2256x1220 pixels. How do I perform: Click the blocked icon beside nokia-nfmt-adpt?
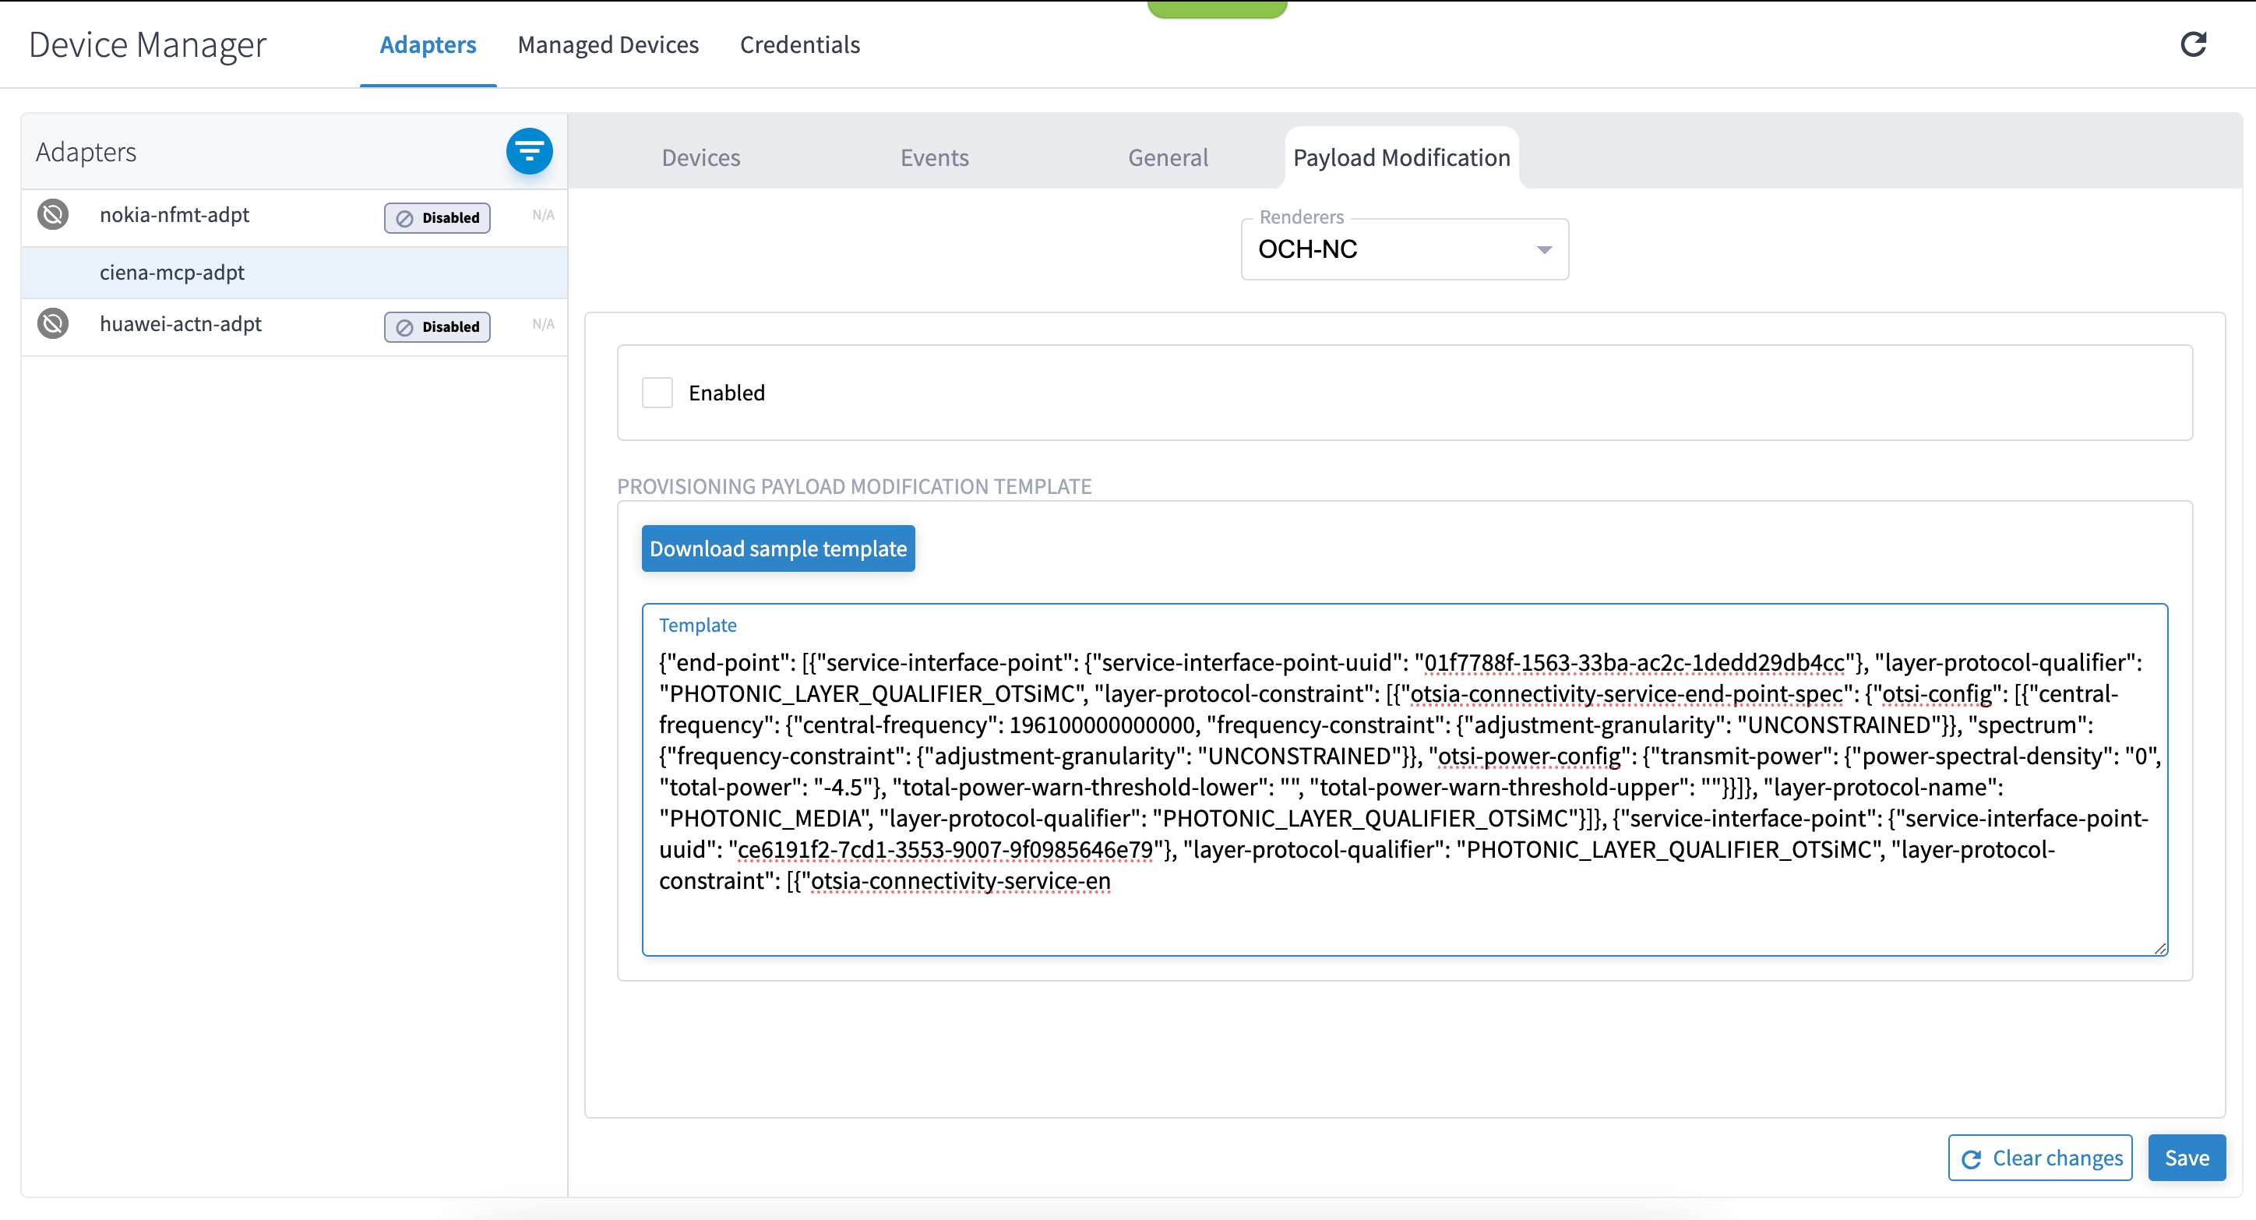point(52,214)
